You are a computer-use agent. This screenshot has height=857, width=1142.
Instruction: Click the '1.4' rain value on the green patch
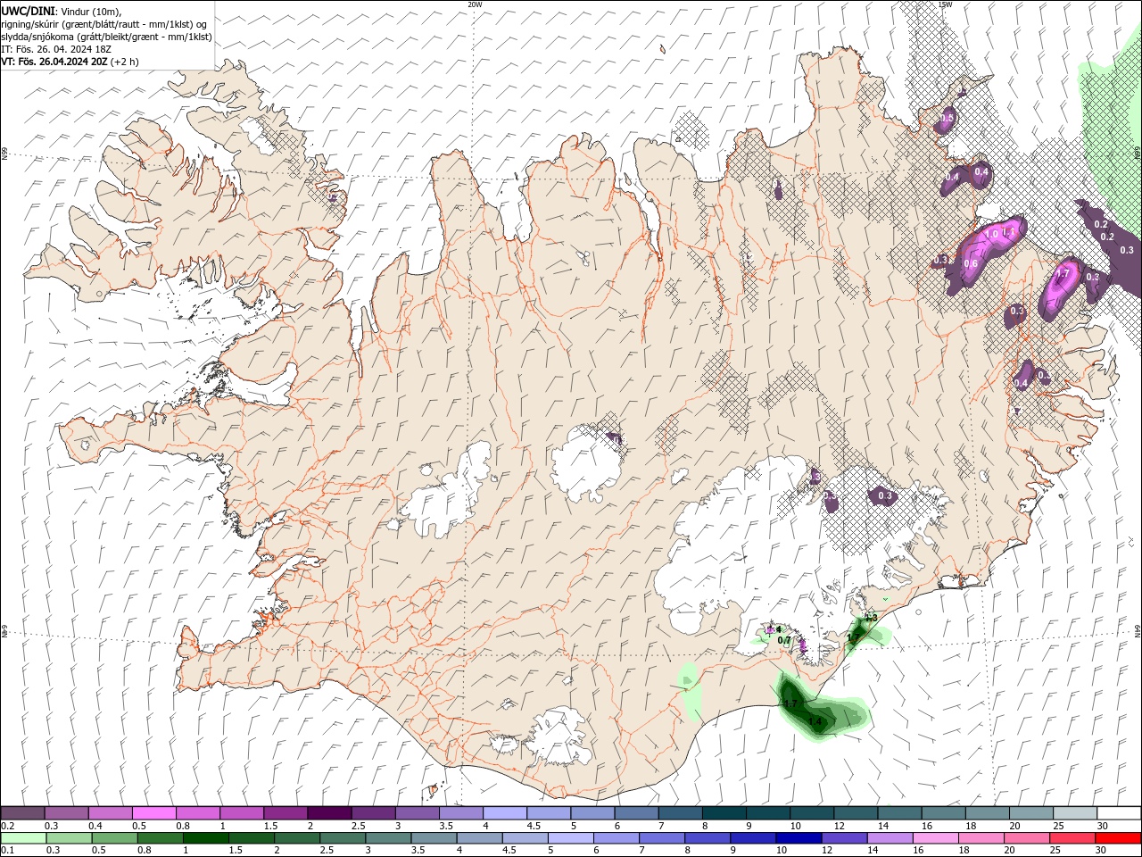click(815, 721)
